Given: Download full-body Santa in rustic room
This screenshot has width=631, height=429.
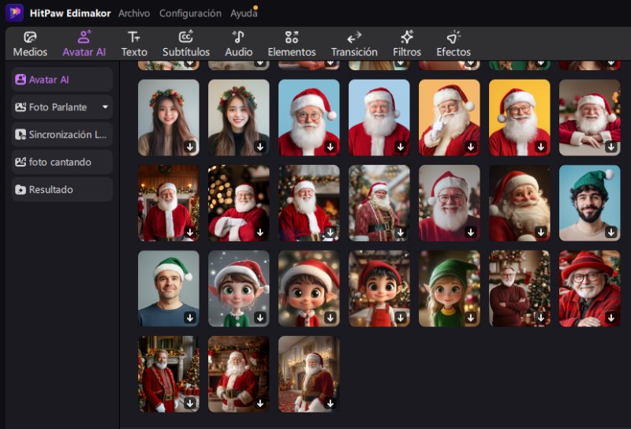Looking at the screenshot, I should pos(260,403).
